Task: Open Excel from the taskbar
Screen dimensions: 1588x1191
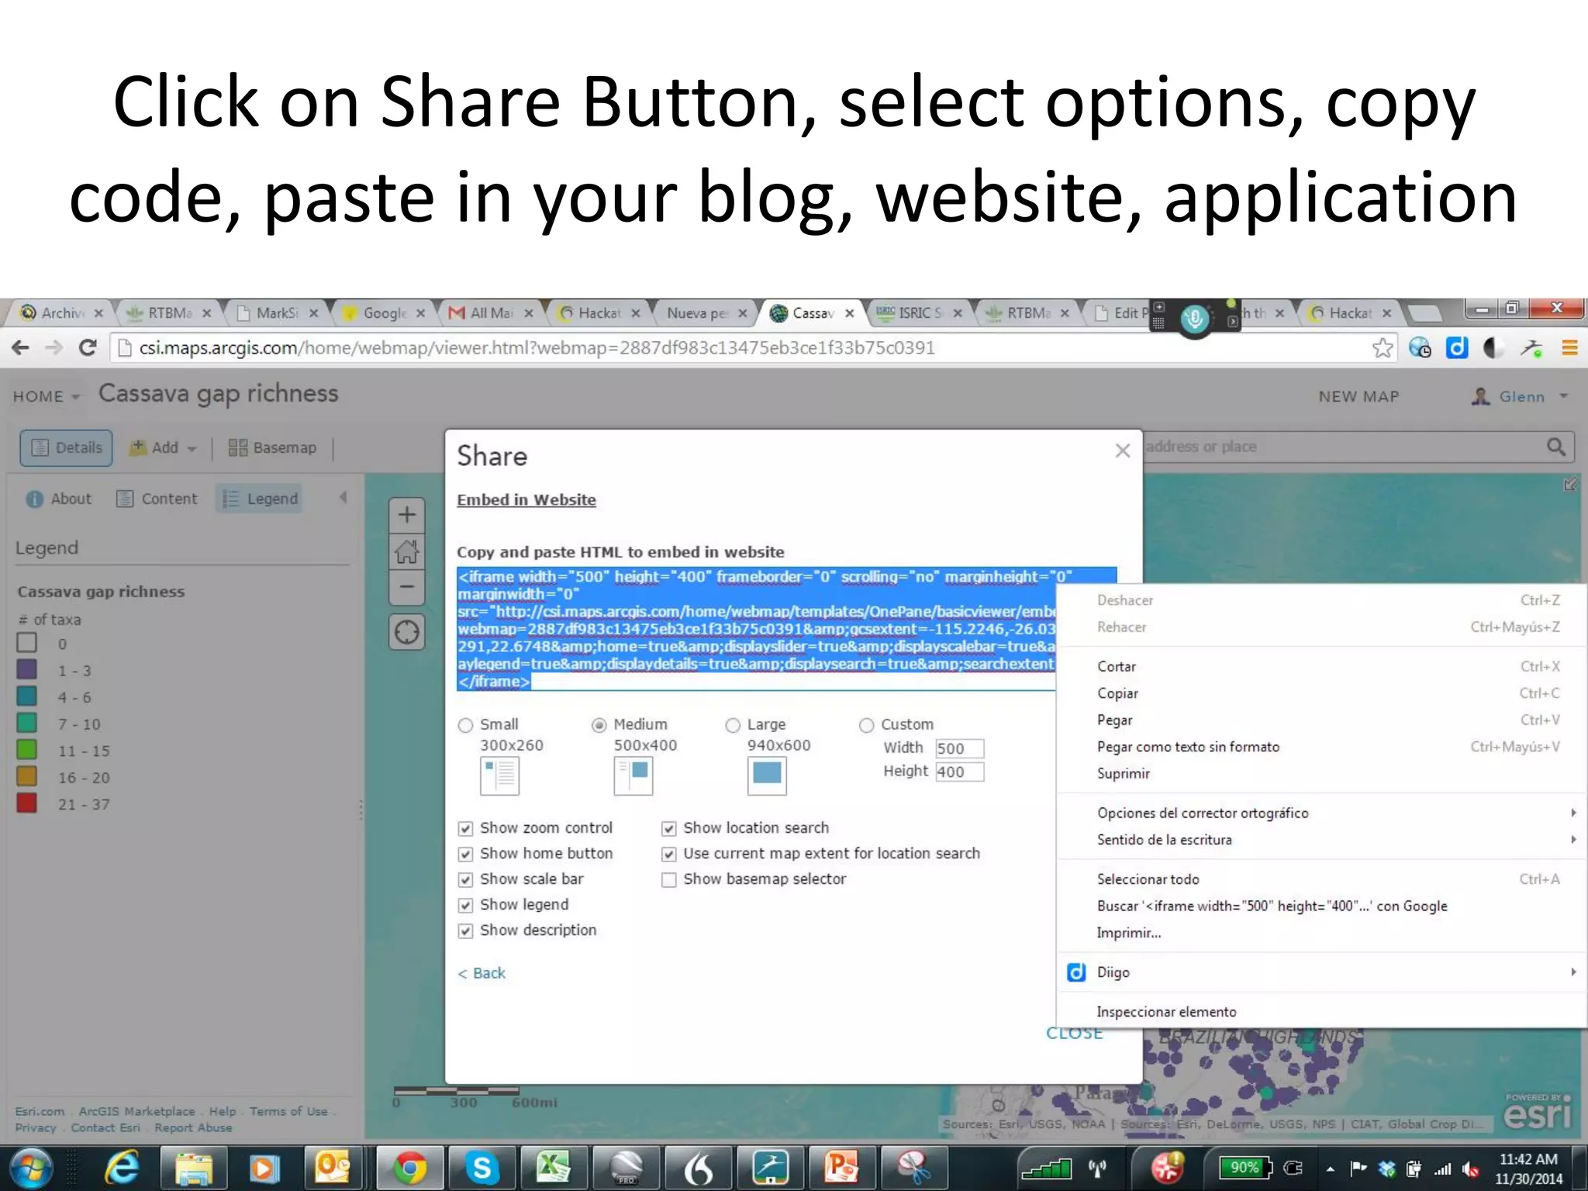Action: [x=553, y=1168]
